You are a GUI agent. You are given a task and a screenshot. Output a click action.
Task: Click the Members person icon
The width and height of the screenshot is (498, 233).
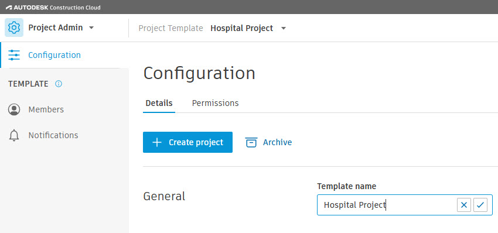[14, 109]
